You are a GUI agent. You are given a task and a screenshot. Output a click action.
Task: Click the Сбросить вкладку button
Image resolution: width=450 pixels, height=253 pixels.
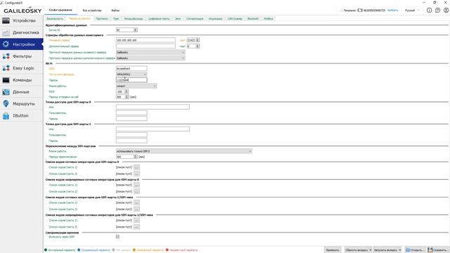(x=356, y=250)
